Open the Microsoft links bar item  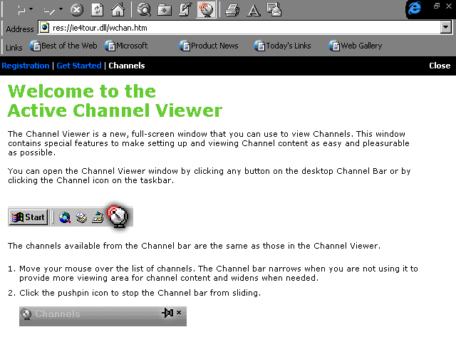click(126, 46)
